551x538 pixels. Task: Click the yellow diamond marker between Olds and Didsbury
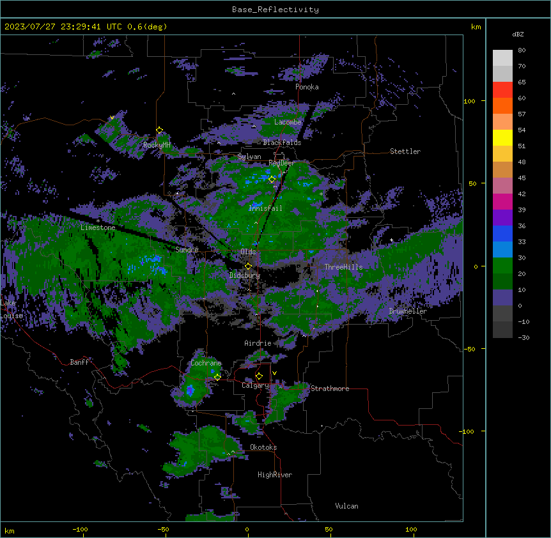click(248, 266)
